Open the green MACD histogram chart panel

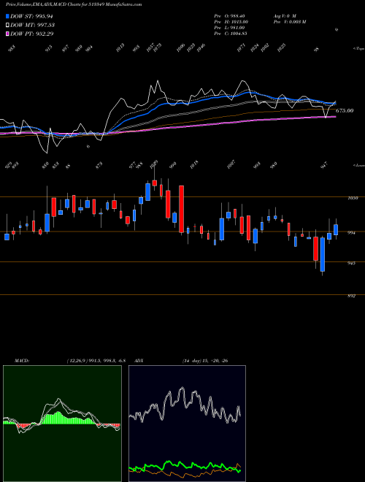click(x=62, y=424)
